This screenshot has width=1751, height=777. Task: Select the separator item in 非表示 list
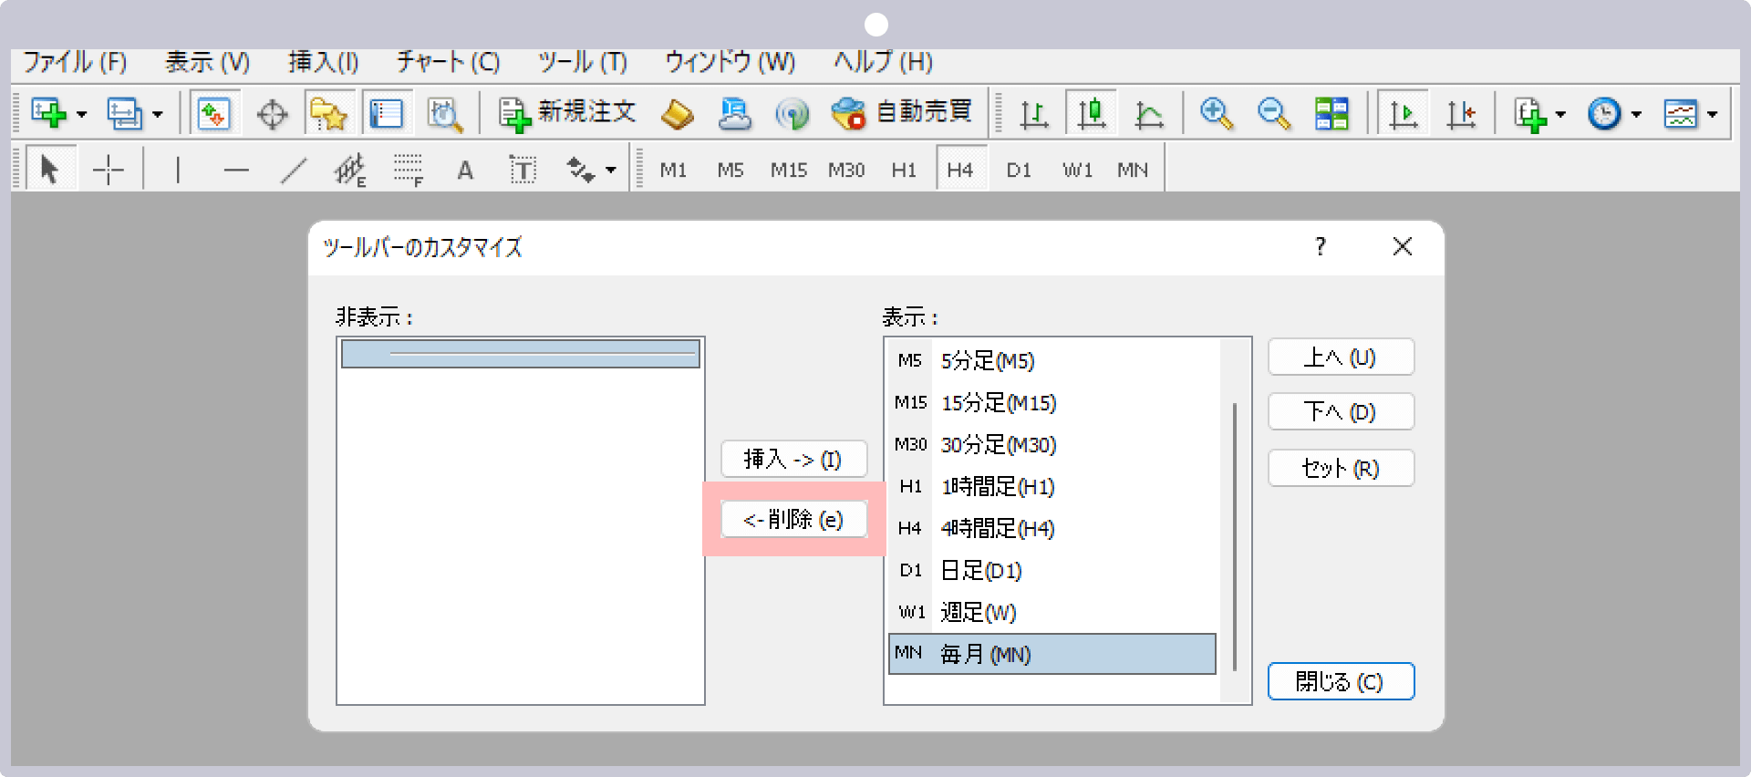tap(521, 354)
